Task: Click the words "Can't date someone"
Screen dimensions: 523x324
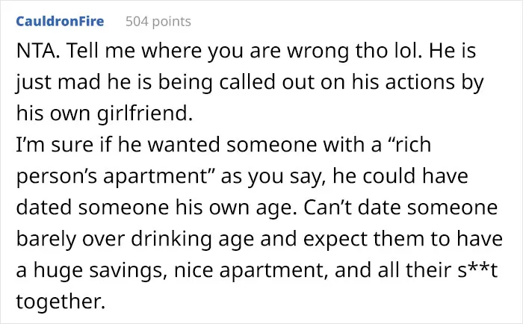Action: (x=400, y=208)
